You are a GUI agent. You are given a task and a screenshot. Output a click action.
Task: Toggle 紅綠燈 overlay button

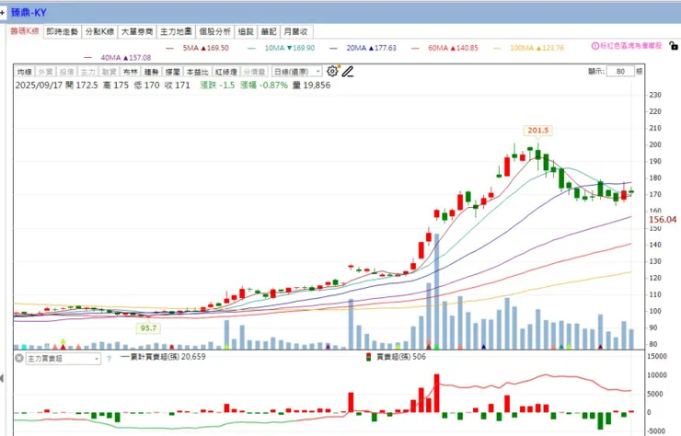226,72
